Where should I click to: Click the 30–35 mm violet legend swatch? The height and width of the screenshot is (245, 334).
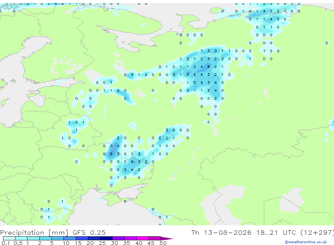[x=119, y=238]
